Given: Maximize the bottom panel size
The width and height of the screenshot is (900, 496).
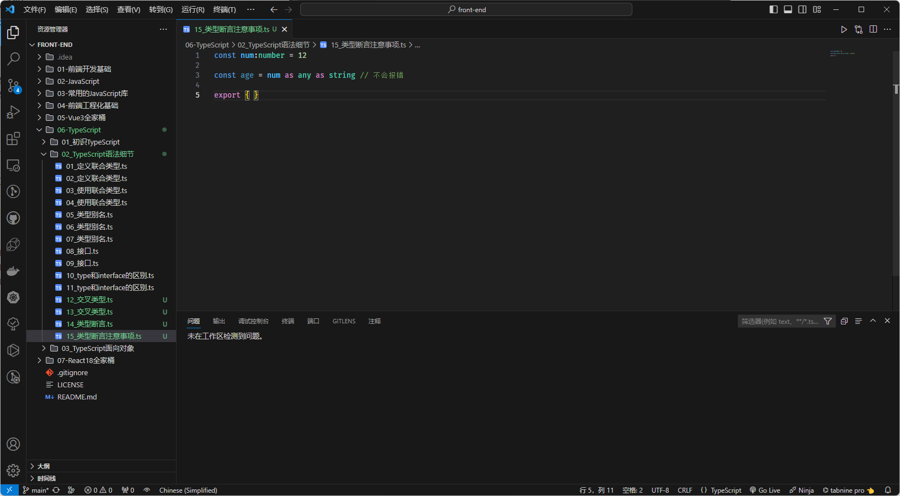Looking at the screenshot, I should 873,321.
